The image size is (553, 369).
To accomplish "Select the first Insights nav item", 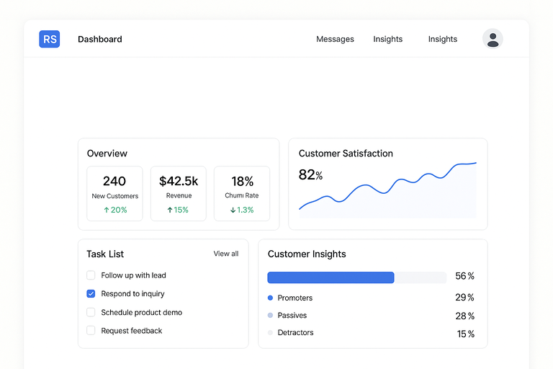I will coord(388,39).
